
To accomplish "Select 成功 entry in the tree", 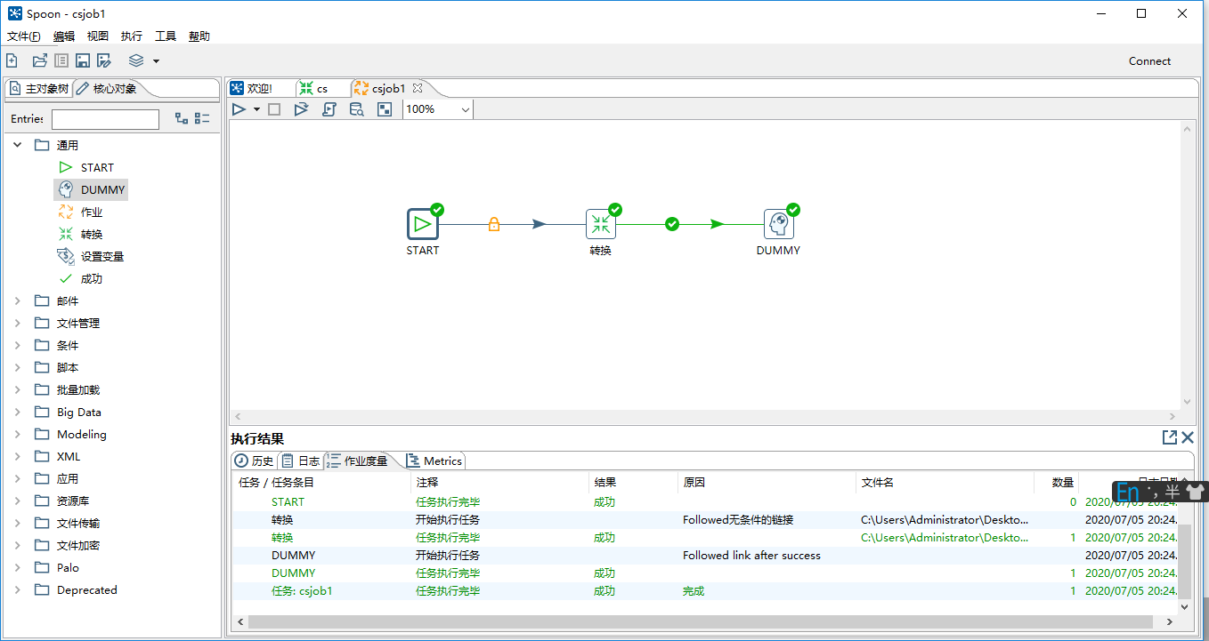I will pyautogui.click(x=92, y=278).
